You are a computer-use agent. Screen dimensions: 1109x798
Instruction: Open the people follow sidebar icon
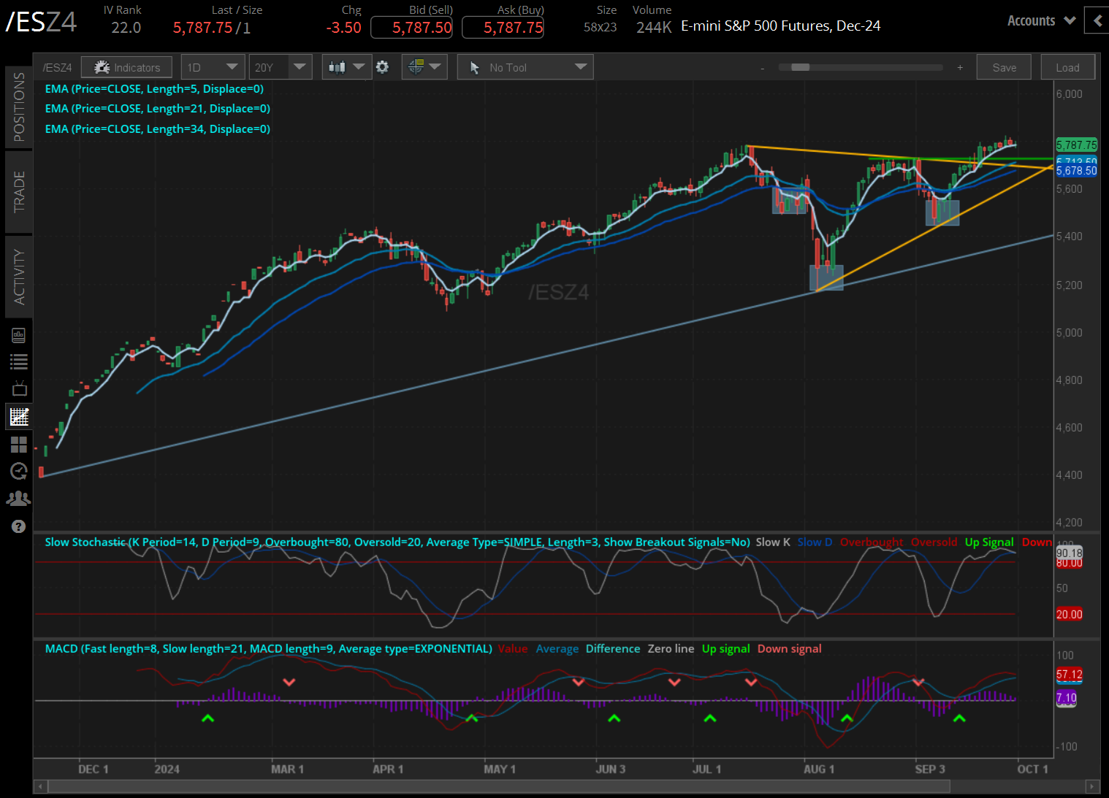19,498
